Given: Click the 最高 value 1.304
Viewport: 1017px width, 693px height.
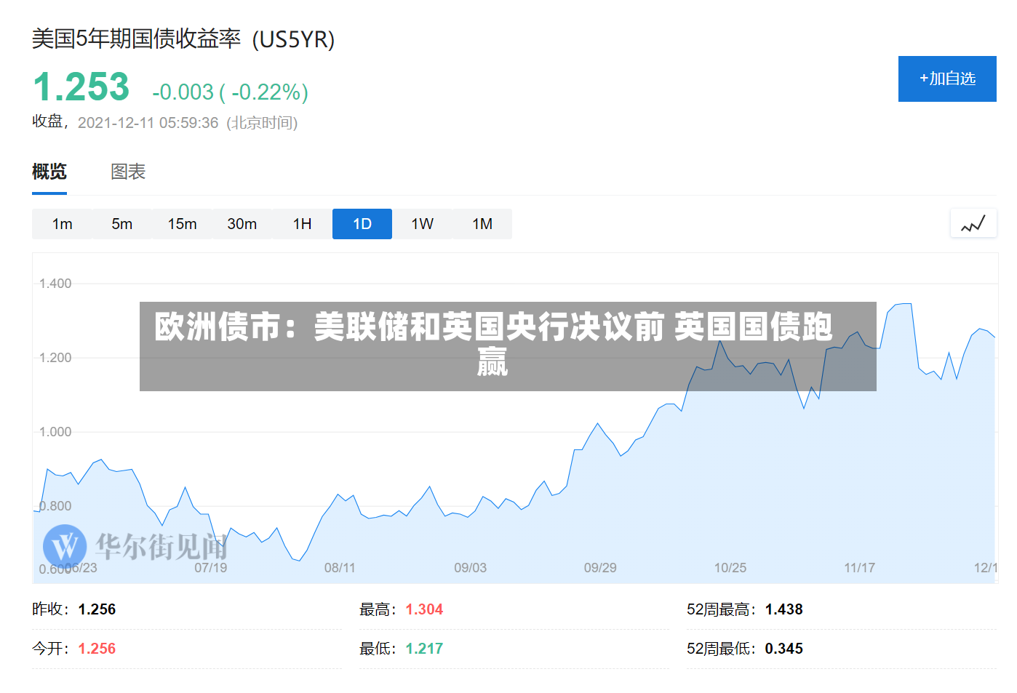Looking at the screenshot, I should [424, 609].
